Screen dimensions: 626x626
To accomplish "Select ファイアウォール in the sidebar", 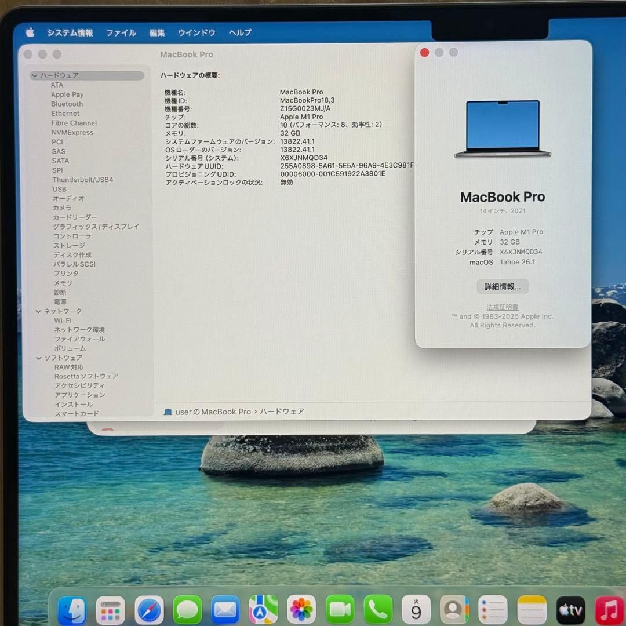I will tap(80, 339).
